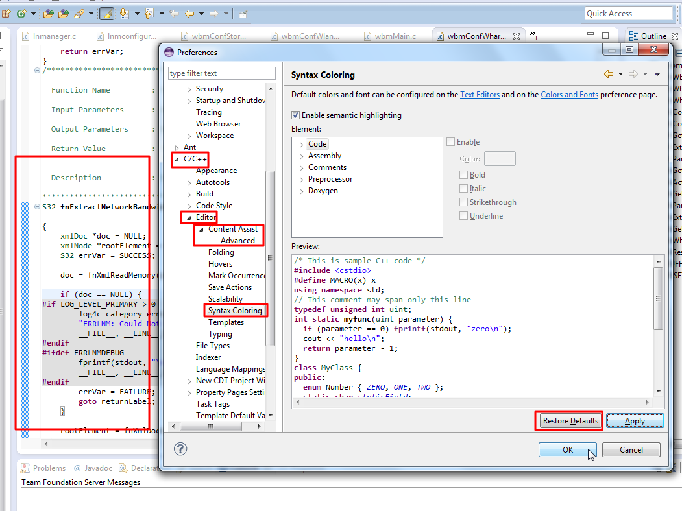Collapse the Editor preferences node
The height and width of the screenshot is (511, 682).
coord(189,218)
